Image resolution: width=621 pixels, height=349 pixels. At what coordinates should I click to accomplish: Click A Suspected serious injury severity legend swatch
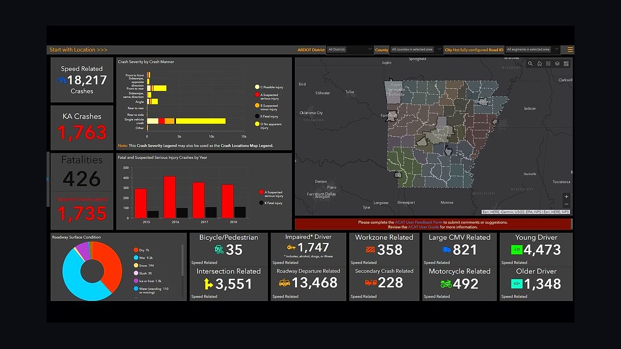coord(256,95)
